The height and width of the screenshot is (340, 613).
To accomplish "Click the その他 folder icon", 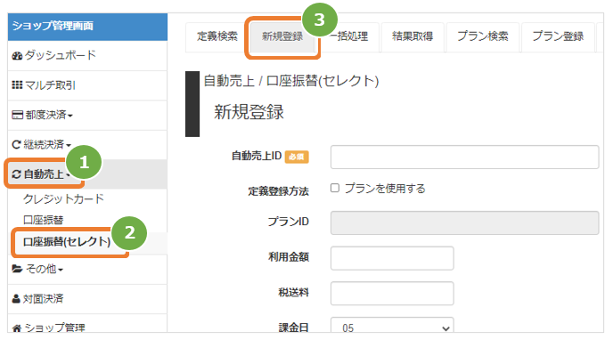I will click(x=17, y=269).
